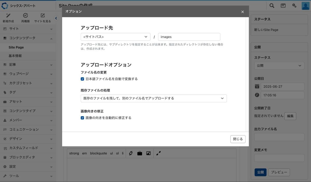Click the images subdirectory text field
This screenshot has height=182, width=311.
(189, 37)
